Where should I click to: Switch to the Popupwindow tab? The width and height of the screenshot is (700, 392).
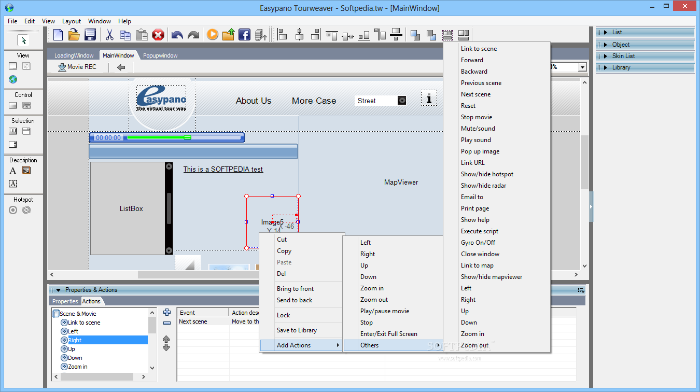pos(160,55)
